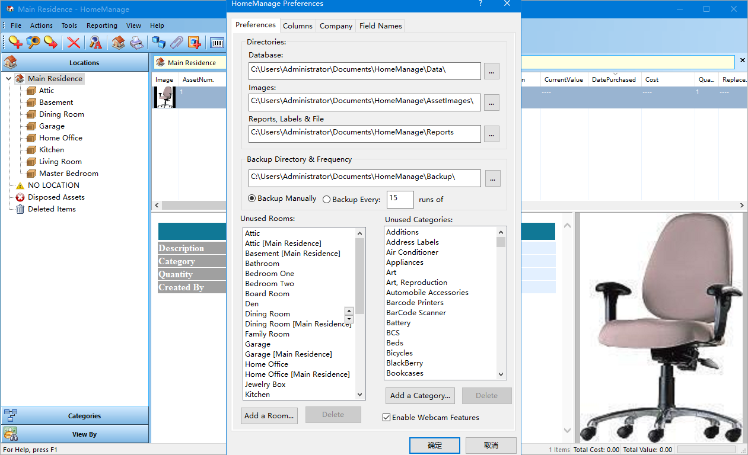Close the yellow Main Residence header with X

pyautogui.click(x=741, y=61)
